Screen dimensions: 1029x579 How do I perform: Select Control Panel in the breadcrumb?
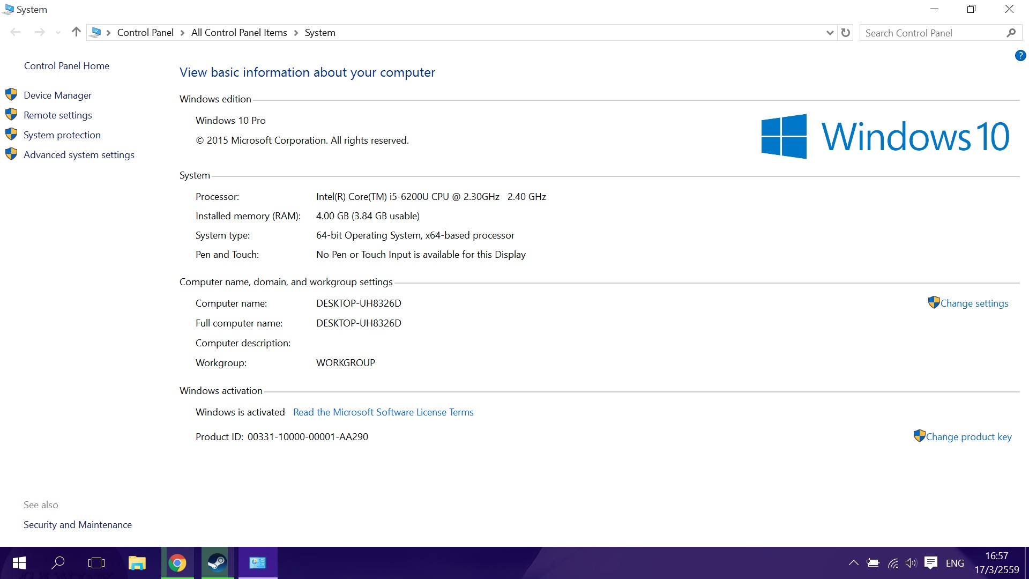click(145, 33)
